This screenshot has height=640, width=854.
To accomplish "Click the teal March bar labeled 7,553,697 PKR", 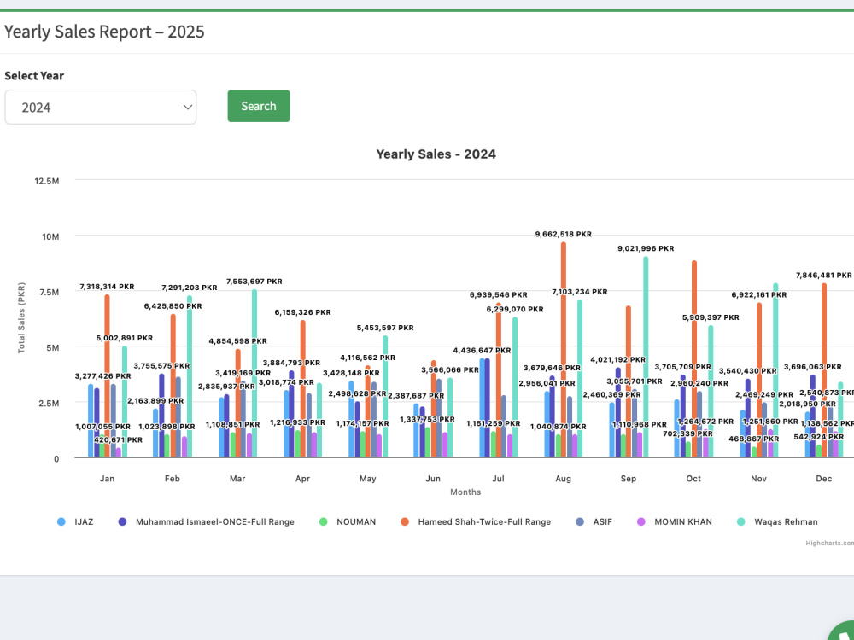I will pyautogui.click(x=254, y=374).
